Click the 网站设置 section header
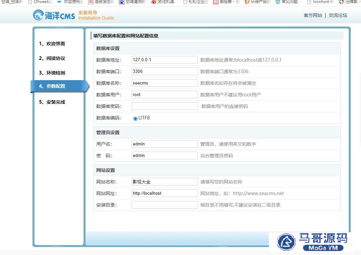 click(105, 170)
